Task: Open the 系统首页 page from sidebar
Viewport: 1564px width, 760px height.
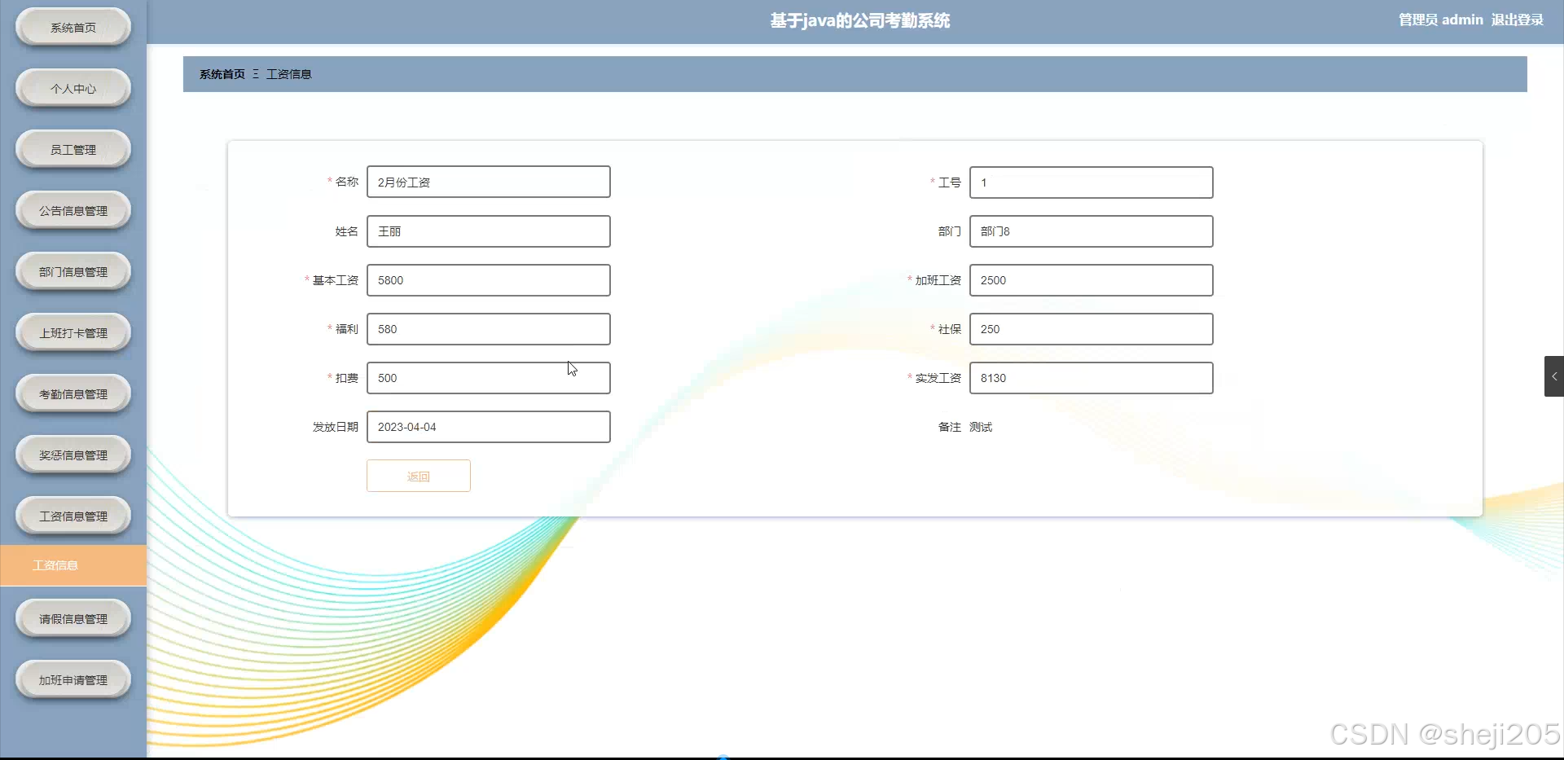Action: tap(72, 26)
